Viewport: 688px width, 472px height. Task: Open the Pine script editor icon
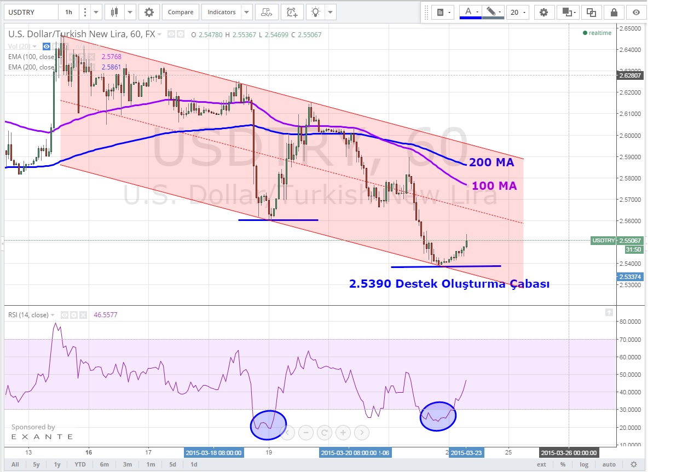[267, 12]
